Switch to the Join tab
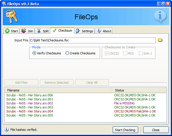Screen dimensions: 172x136 point(27,31)
